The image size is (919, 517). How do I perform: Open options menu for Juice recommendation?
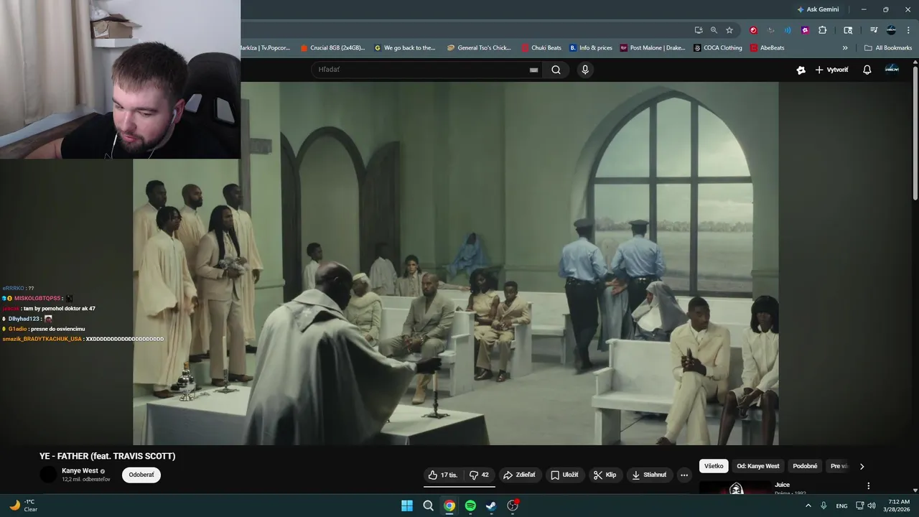(x=868, y=486)
